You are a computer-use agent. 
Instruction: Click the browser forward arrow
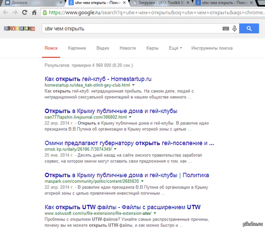tap(15, 12)
